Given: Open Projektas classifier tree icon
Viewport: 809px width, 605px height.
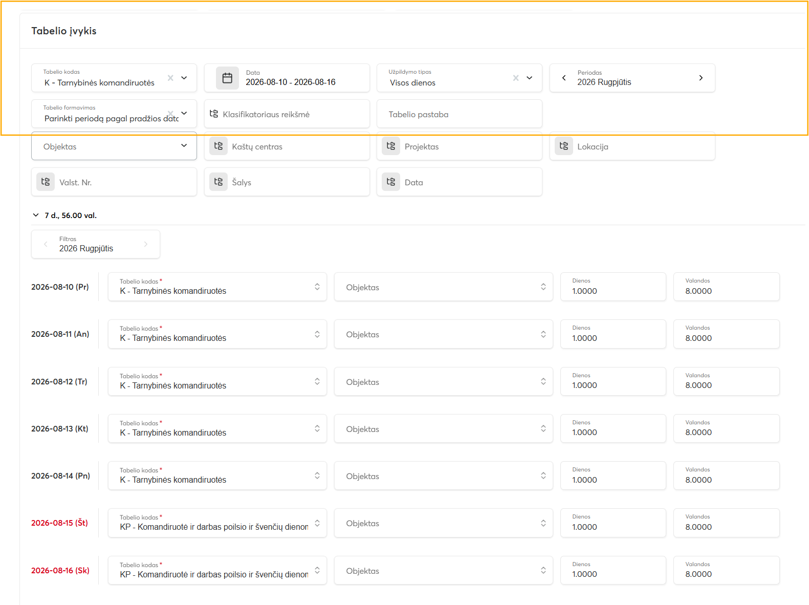Looking at the screenshot, I should 391,146.
